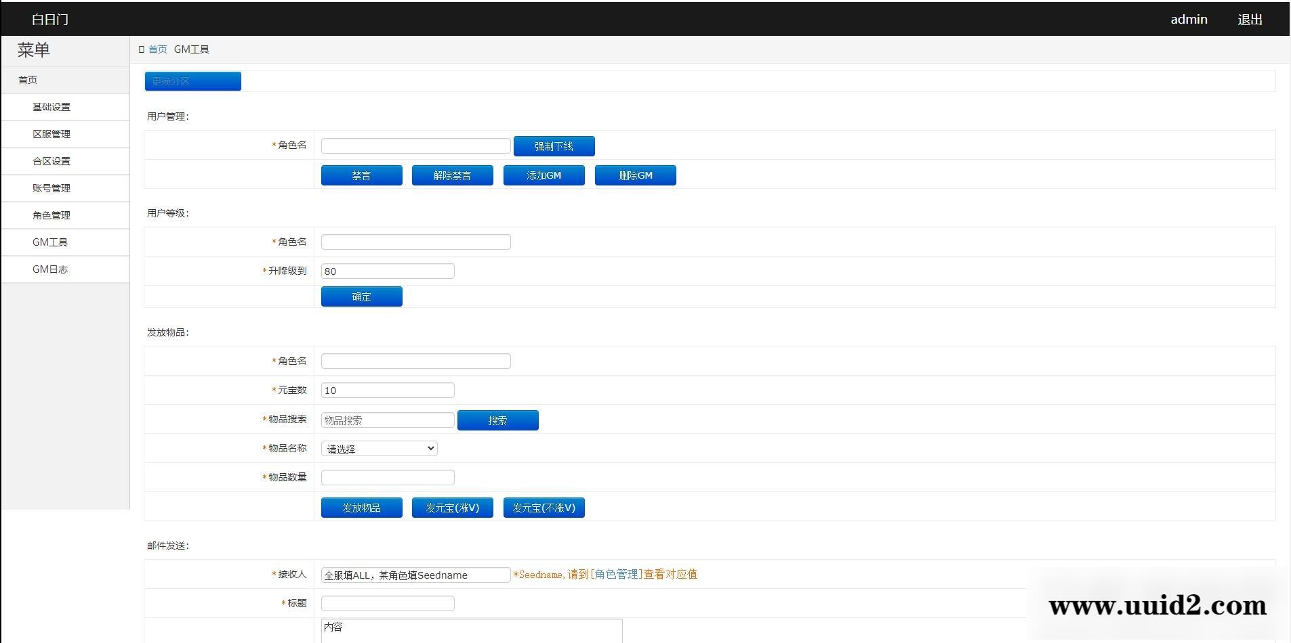Select GM日志 in the sidebar menu
The width and height of the screenshot is (1291, 643).
(x=52, y=269)
